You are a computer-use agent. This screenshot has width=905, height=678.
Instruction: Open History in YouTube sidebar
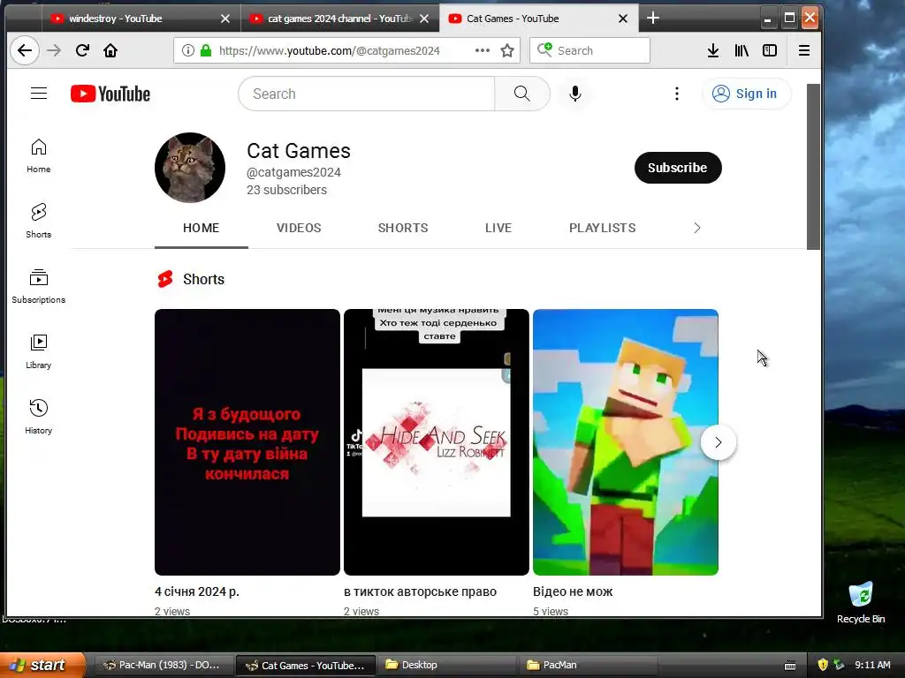(x=39, y=417)
